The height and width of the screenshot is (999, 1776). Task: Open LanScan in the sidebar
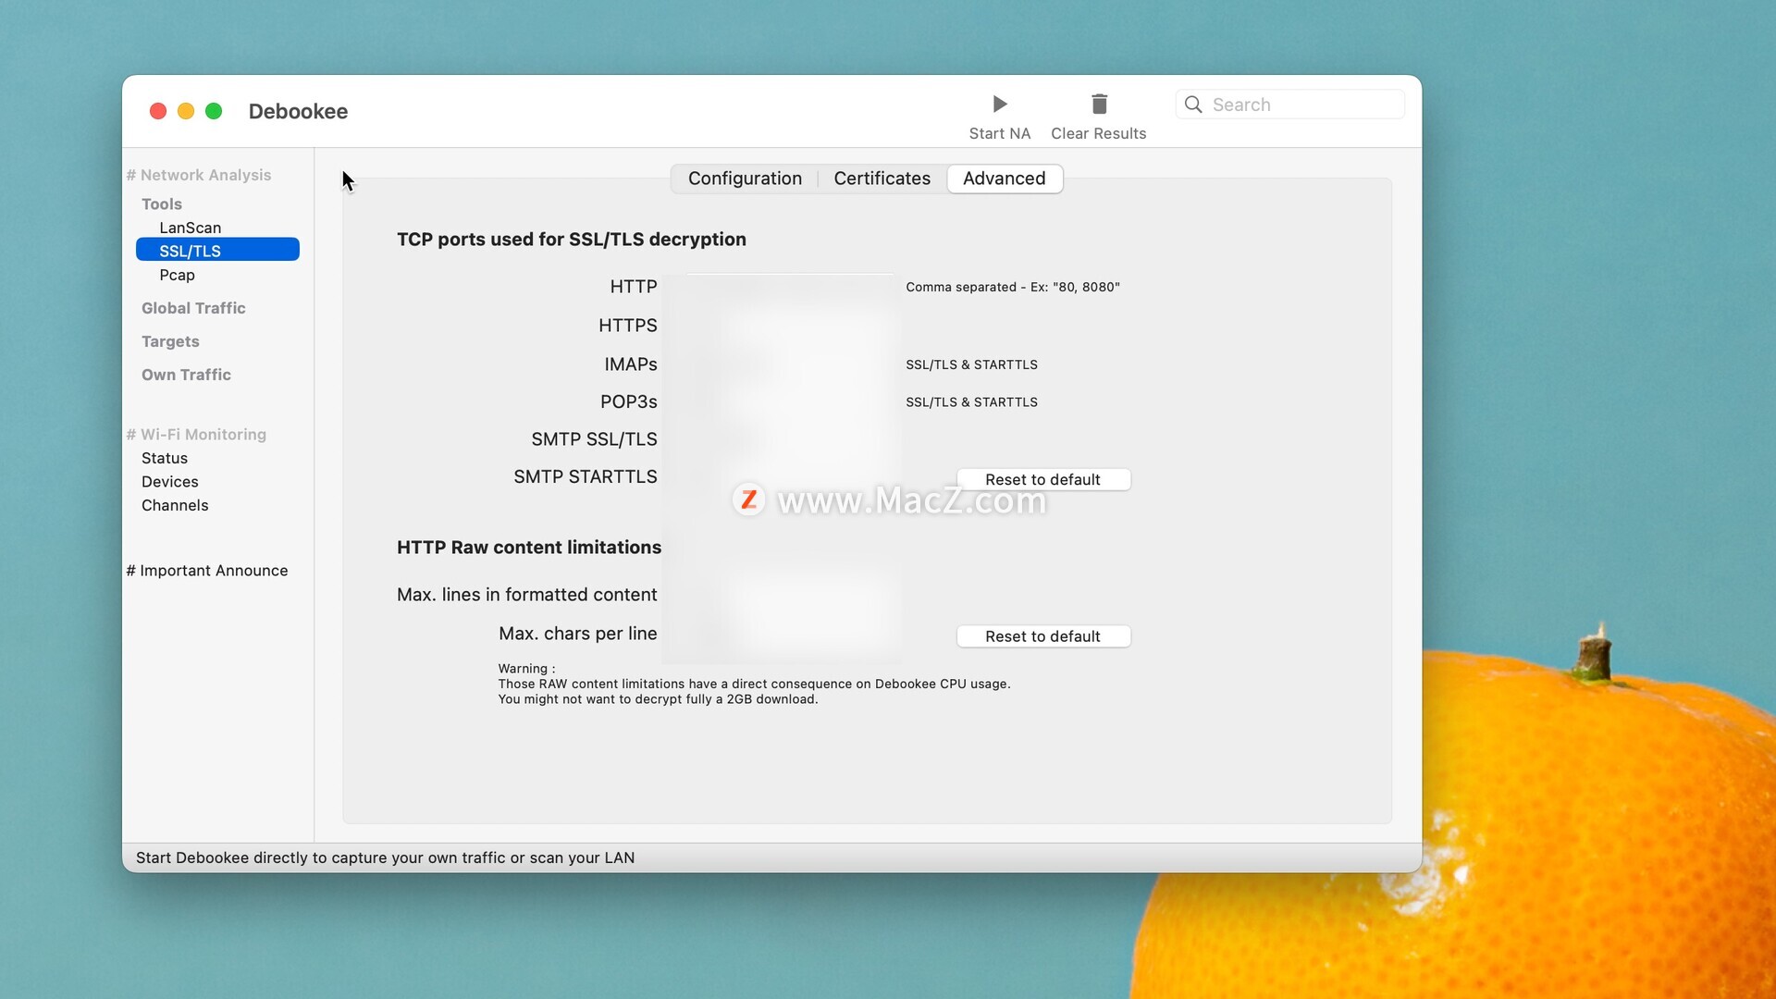coord(191,228)
